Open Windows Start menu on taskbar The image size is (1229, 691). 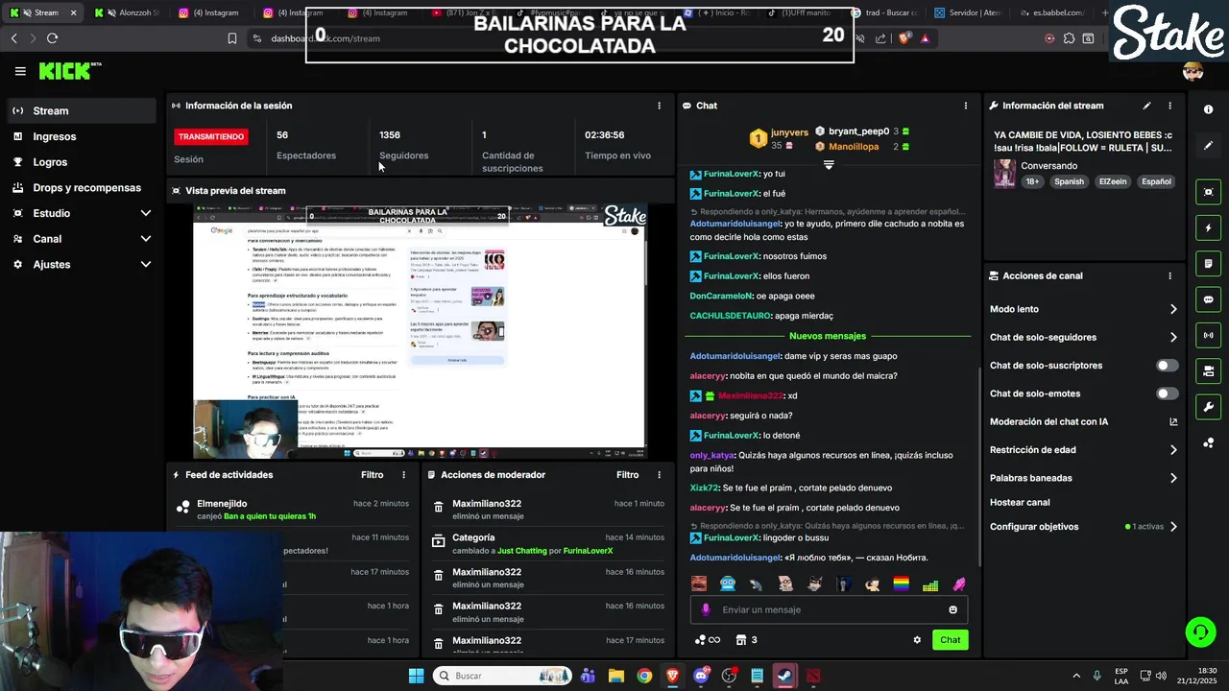pyautogui.click(x=416, y=676)
